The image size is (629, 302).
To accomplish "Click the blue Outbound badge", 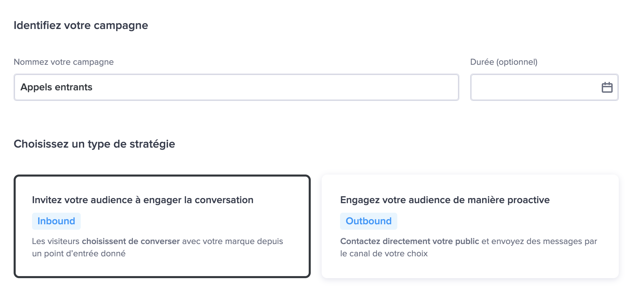I will coord(368,221).
